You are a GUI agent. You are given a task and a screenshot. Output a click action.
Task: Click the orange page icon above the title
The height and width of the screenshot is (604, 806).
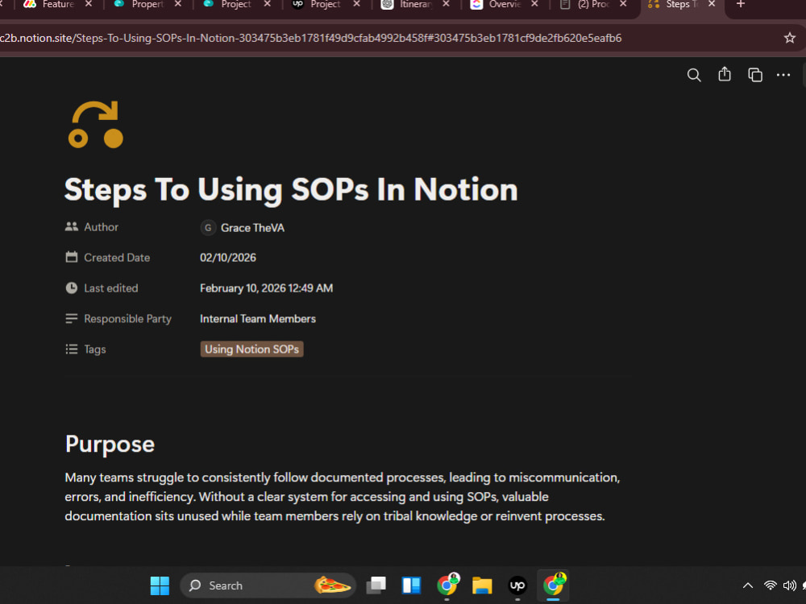pos(96,124)
